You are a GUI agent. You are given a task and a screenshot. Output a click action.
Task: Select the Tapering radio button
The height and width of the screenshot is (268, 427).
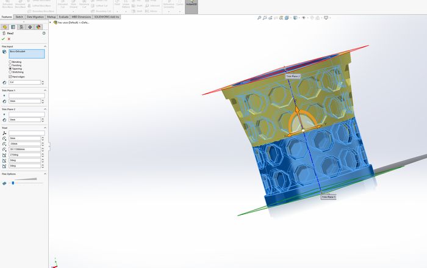10,69
